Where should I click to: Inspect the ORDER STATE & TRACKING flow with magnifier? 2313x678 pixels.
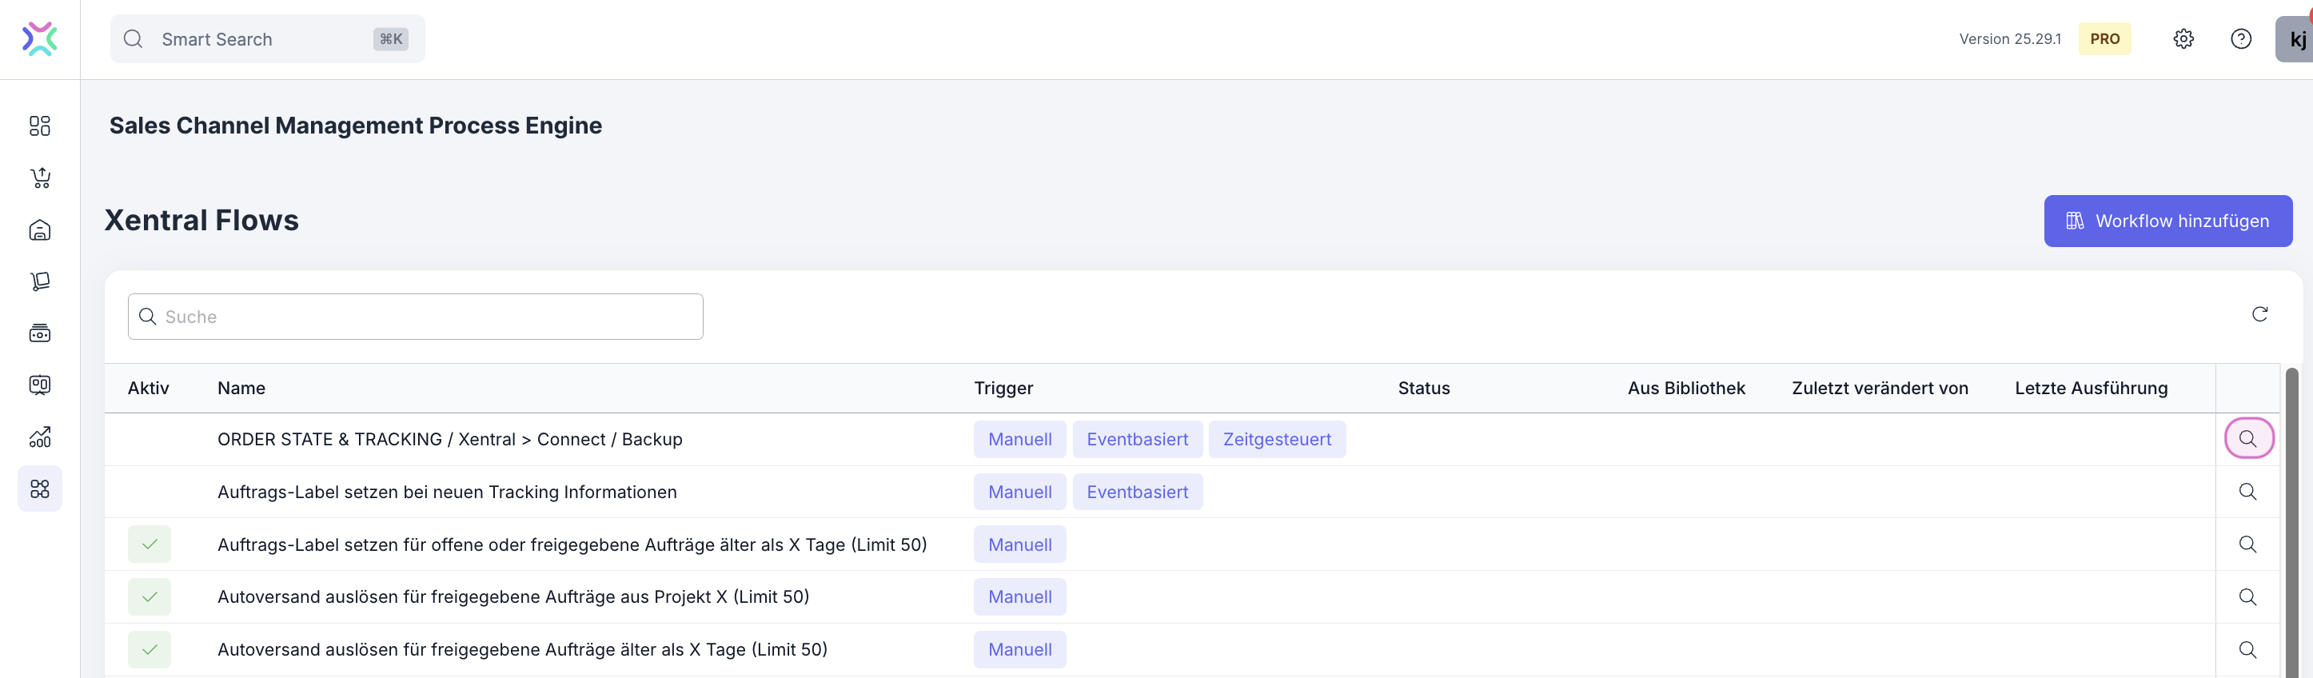[2247, 438]
